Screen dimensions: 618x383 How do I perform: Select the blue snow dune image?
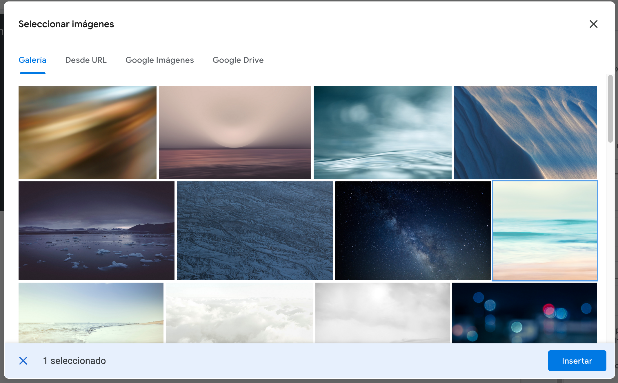point(525,132)
